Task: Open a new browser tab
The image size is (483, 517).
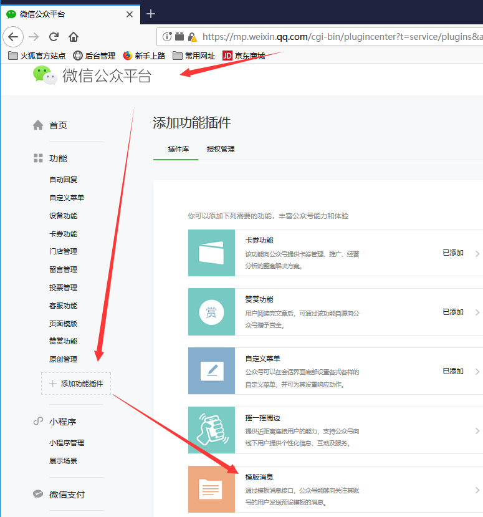Action: 151,14
